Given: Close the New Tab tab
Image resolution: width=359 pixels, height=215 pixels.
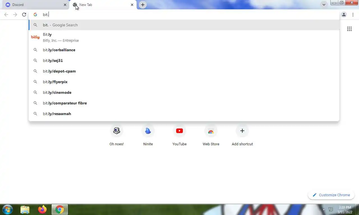Looking at the screenshot, I should pyautogui.click(x=132, y=5).
